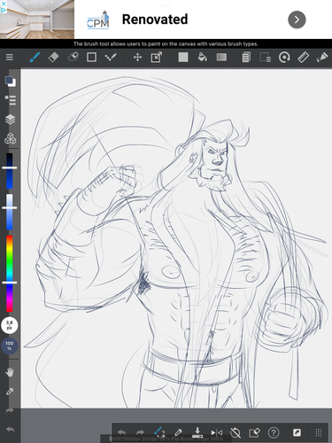Select the Eraser tool
Viewport: 332px width, 443px height.
click(x=53, y=57)
